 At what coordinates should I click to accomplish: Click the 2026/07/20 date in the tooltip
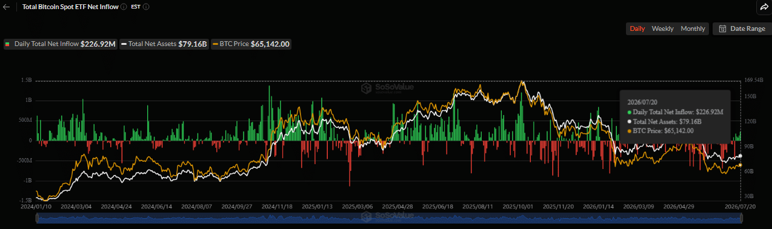pyautogui.click(x=642, y=102)
